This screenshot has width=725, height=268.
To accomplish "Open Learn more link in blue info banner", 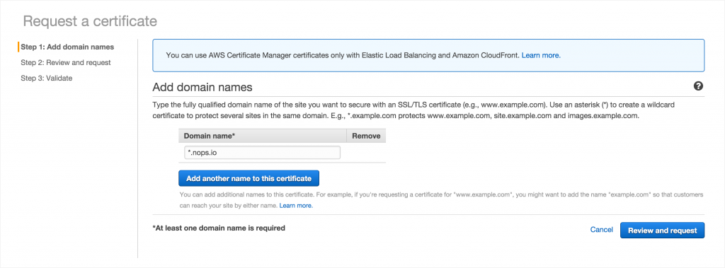I will [x=541, y=55].
